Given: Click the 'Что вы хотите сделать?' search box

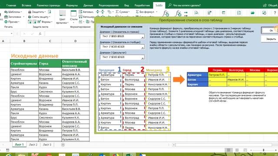Looking at the screenshot, I should [x=185, y=5].
